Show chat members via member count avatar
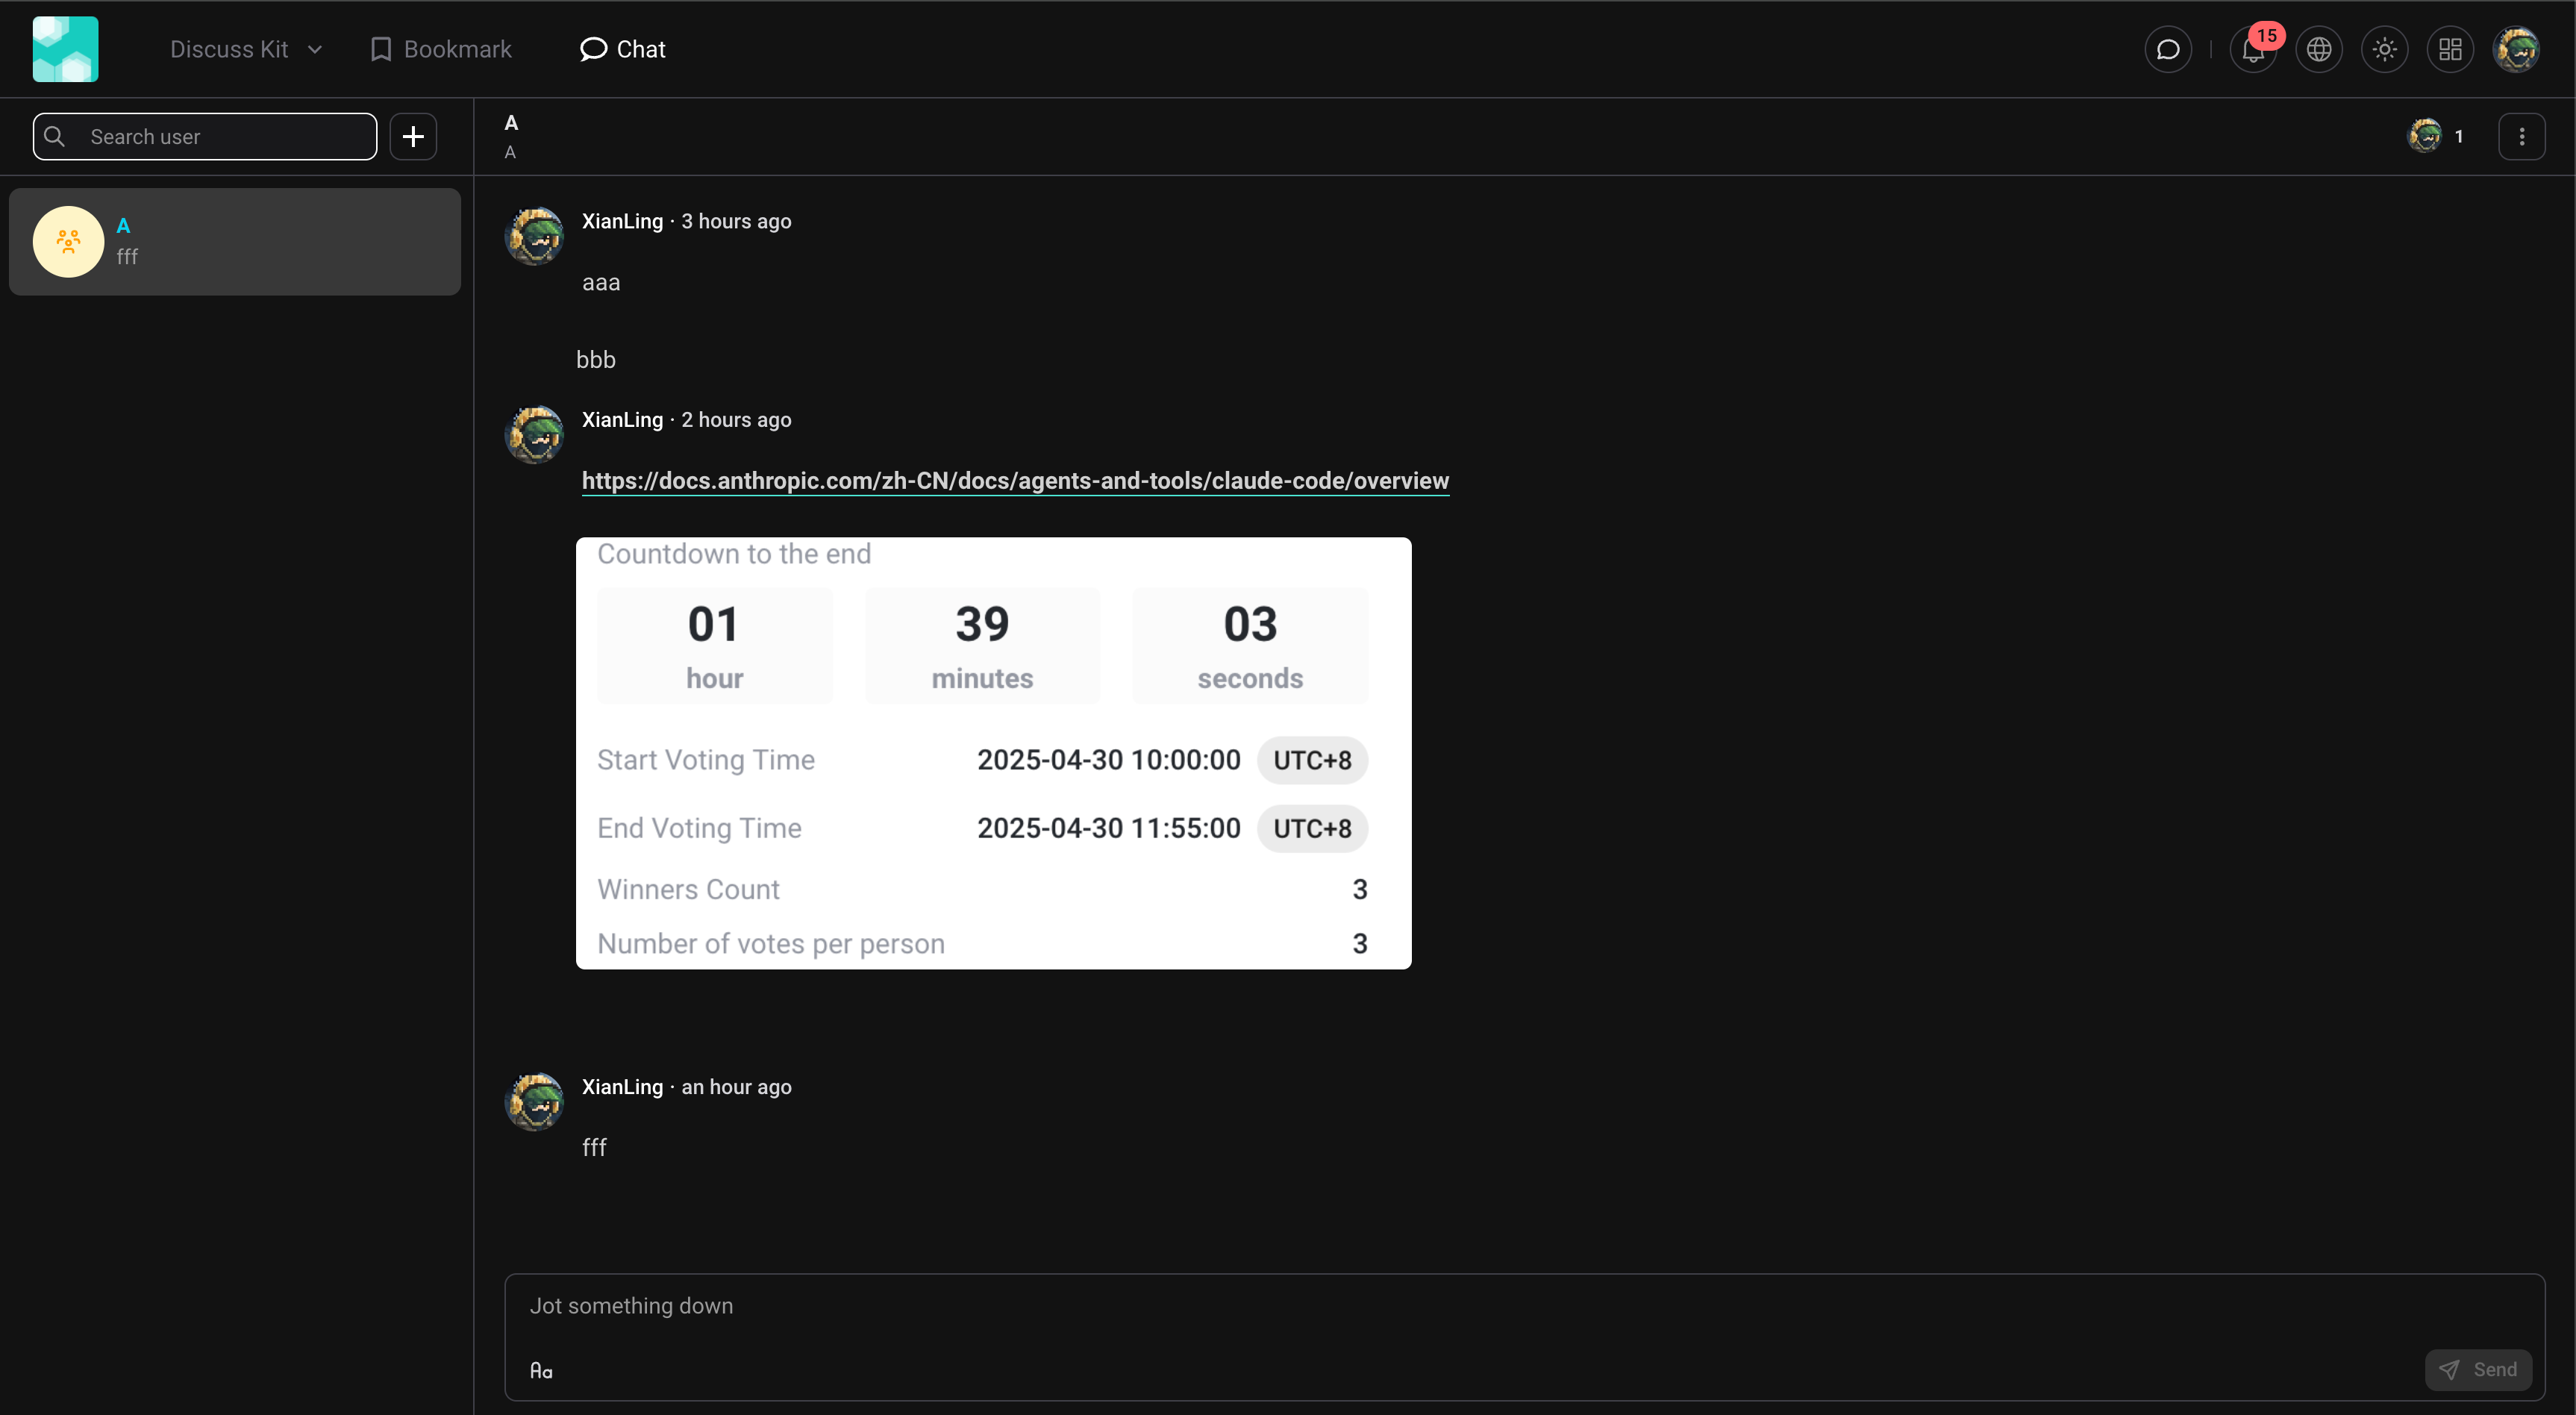This screenshot has width=2576, height=1415. (2434, 136)
